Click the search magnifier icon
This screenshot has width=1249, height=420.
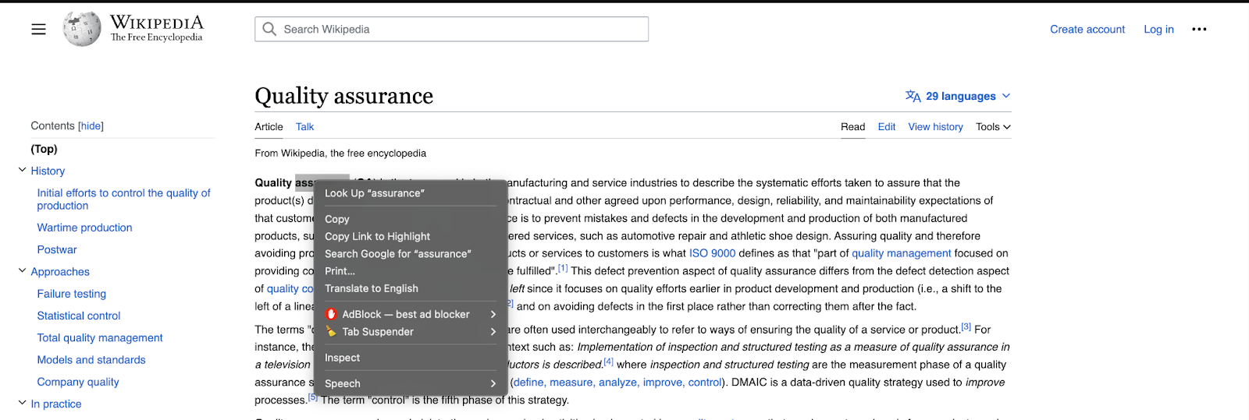pos(269,29)
